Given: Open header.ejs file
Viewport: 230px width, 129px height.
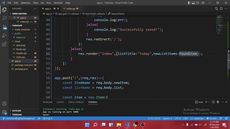Looking at the screenshot, I should [x=21, y=53].
